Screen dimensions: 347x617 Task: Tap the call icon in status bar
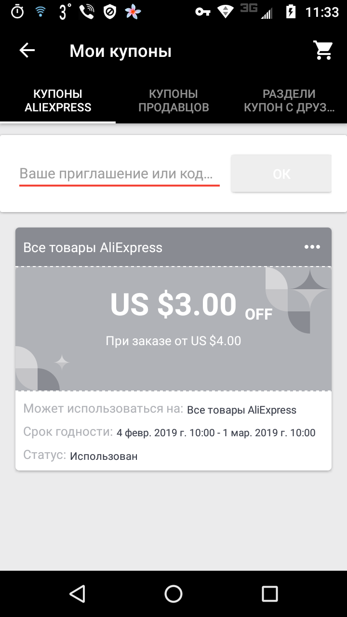[87, 12]
